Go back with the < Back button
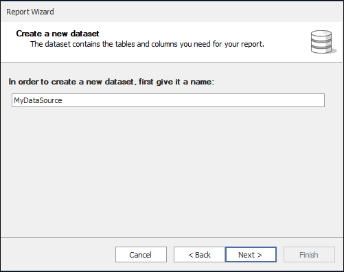Image resolution: width=344 pixels, height=272 pixels. pyautogui.click(x=199, y=254)
